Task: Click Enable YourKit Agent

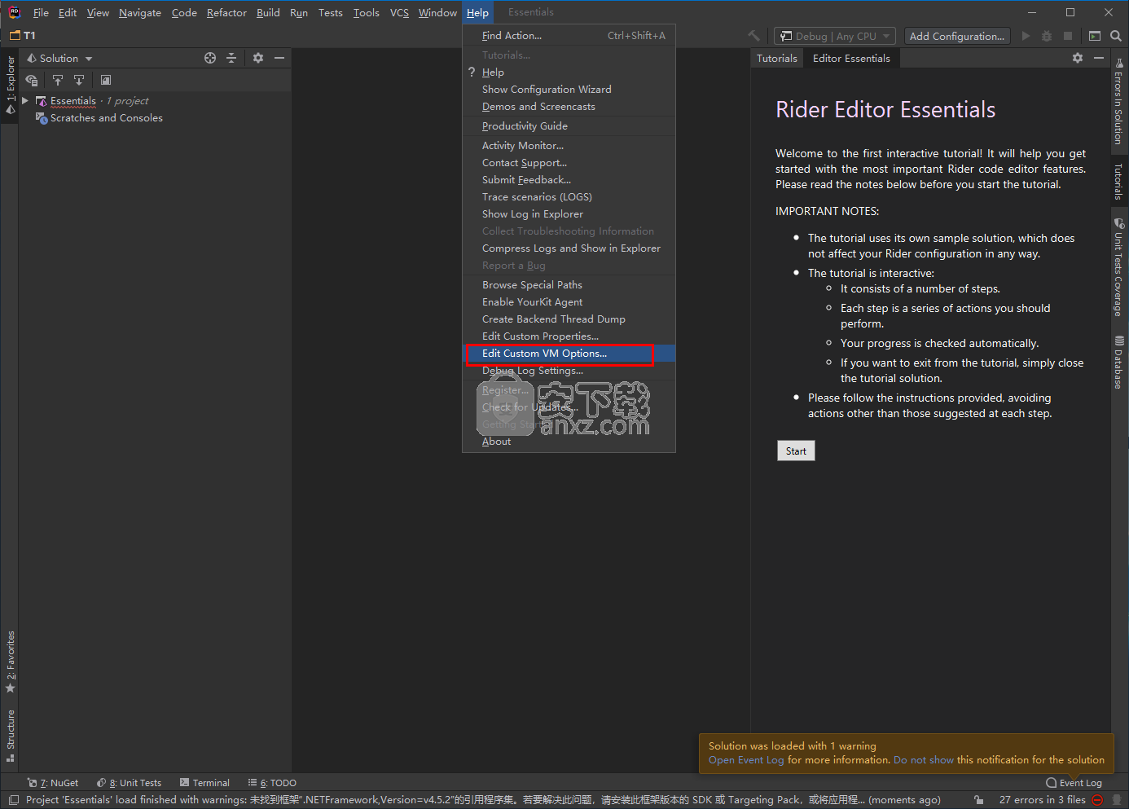Action: coord(569,302)
